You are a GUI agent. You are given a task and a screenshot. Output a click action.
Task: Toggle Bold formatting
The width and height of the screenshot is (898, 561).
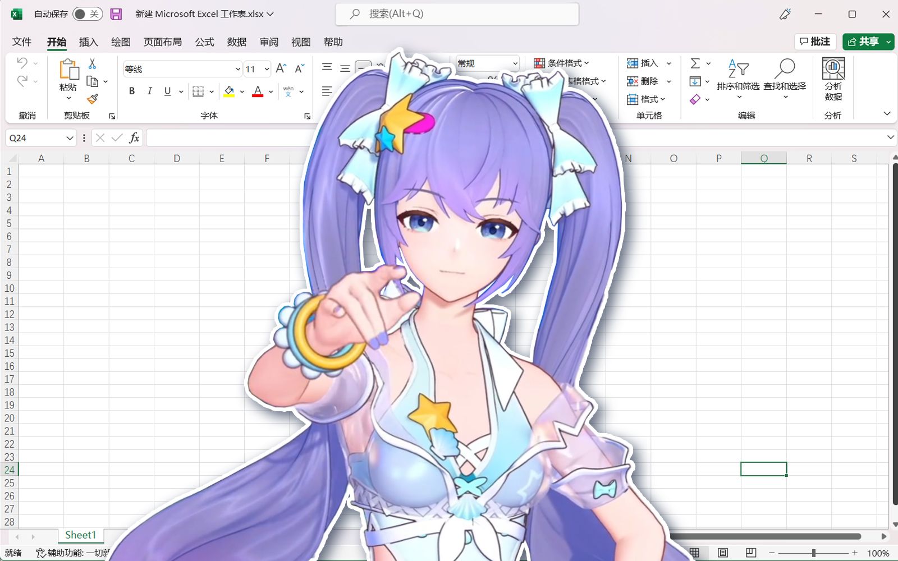132,91
